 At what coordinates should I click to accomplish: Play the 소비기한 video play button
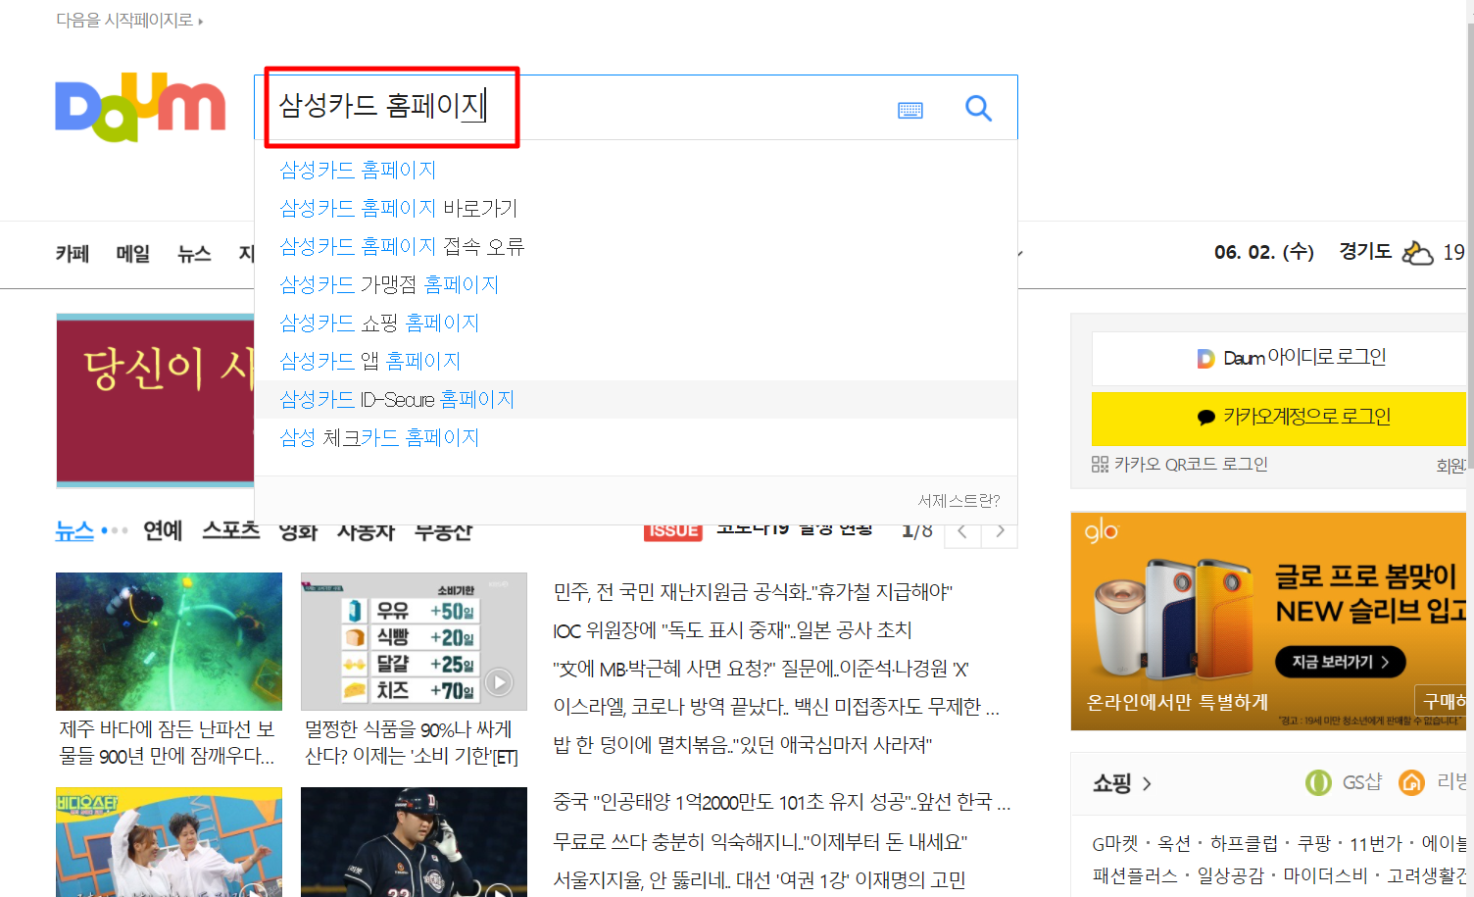499,681
